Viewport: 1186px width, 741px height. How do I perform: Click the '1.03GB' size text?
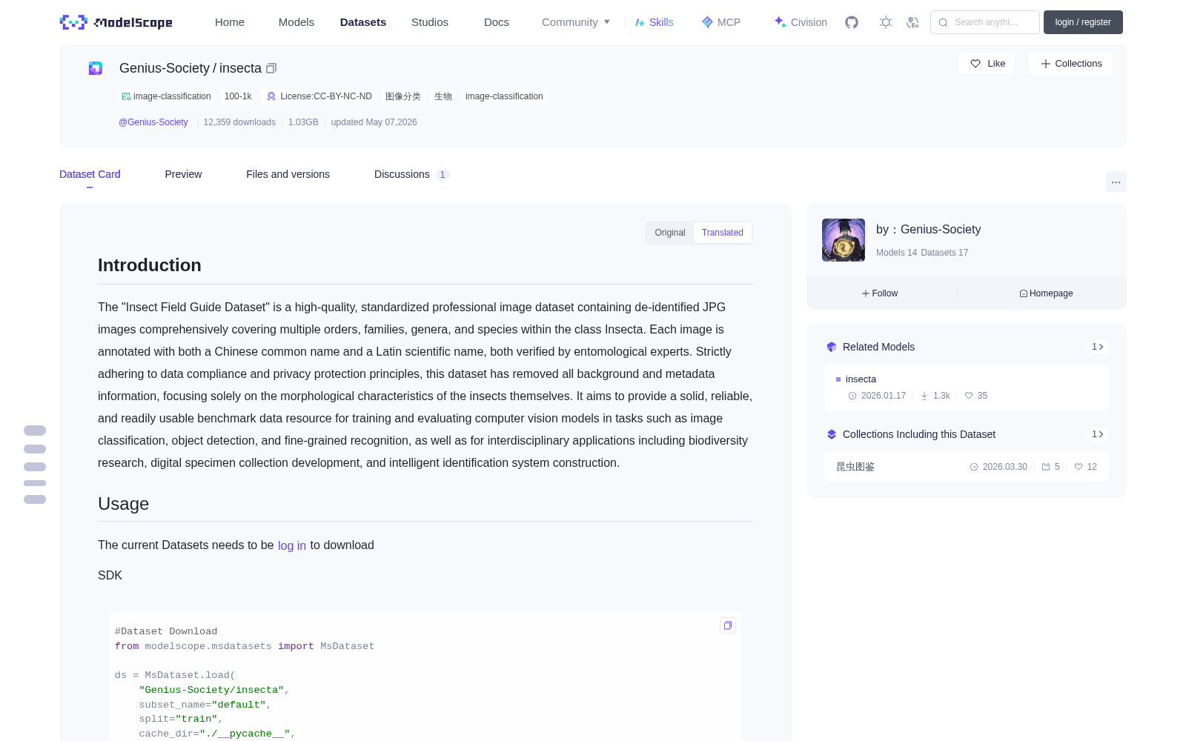coord(303,122)
